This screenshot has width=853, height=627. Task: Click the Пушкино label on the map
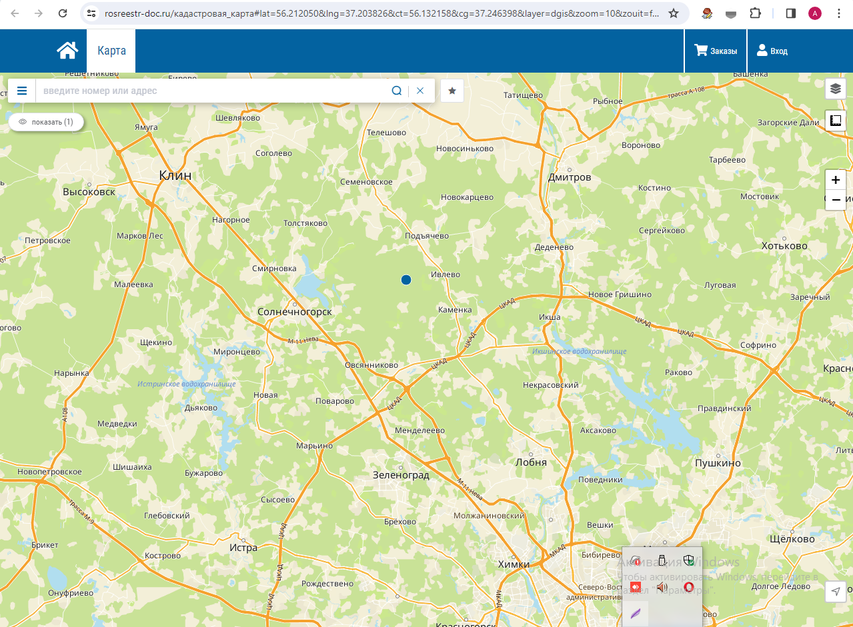coord(718,462)
